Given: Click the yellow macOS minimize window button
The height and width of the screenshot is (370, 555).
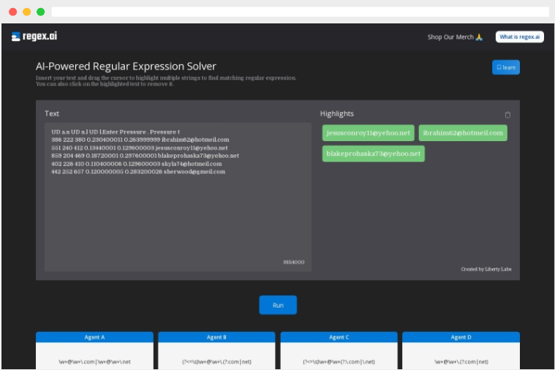Looking at the screenshot, I should point(26,12).
